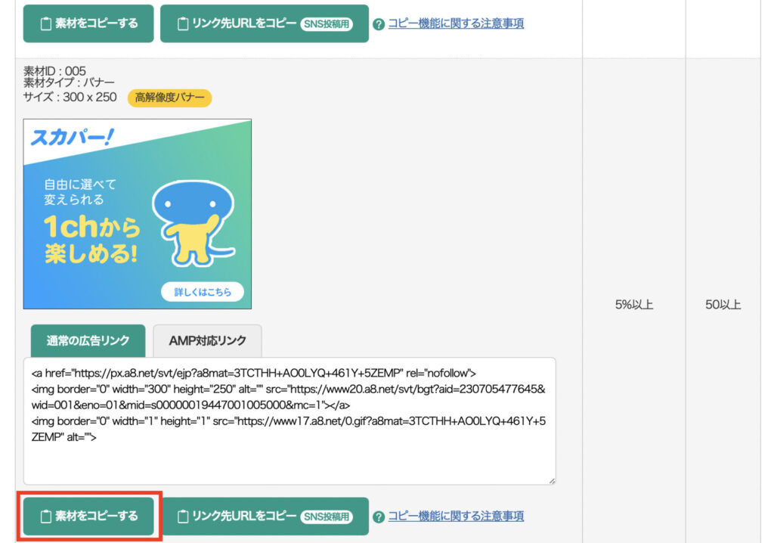Switch to the 通常の広告リンク tab
Image resolution: width=774 pixels, height=543 pixels.
click(x=88, y=340)
